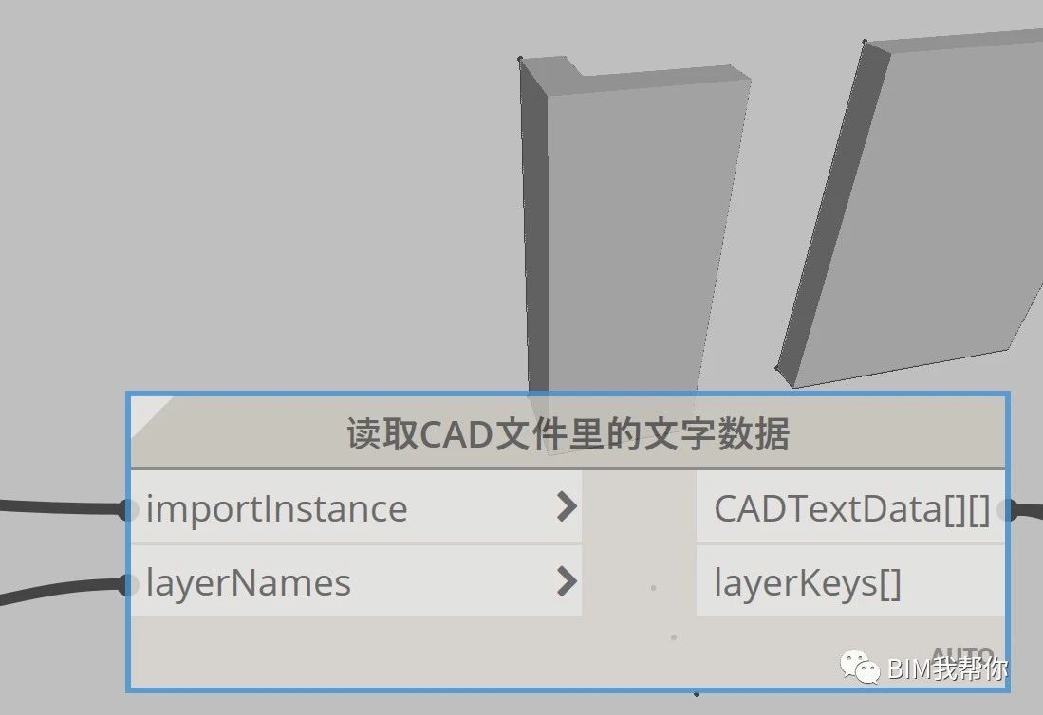Select the layerKeys[] output port connector
This screenshot has height=715, width=1043.
point(1009,583)
